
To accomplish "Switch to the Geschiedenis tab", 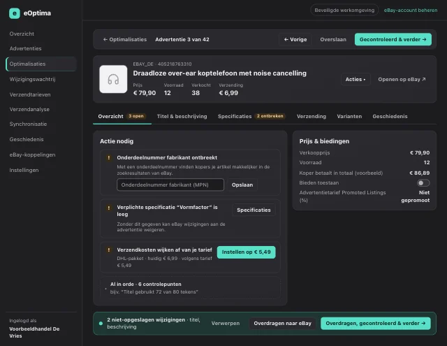I will [390, 116].
